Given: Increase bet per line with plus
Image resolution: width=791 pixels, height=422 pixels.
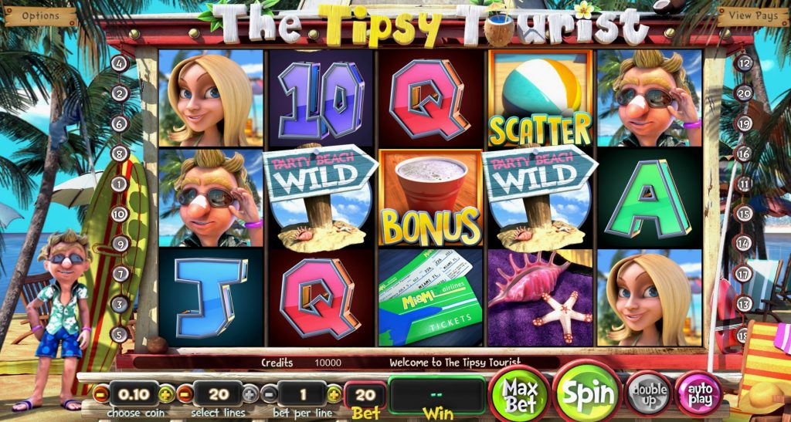Looking at the screenshot, I should [x=334, y=393].
